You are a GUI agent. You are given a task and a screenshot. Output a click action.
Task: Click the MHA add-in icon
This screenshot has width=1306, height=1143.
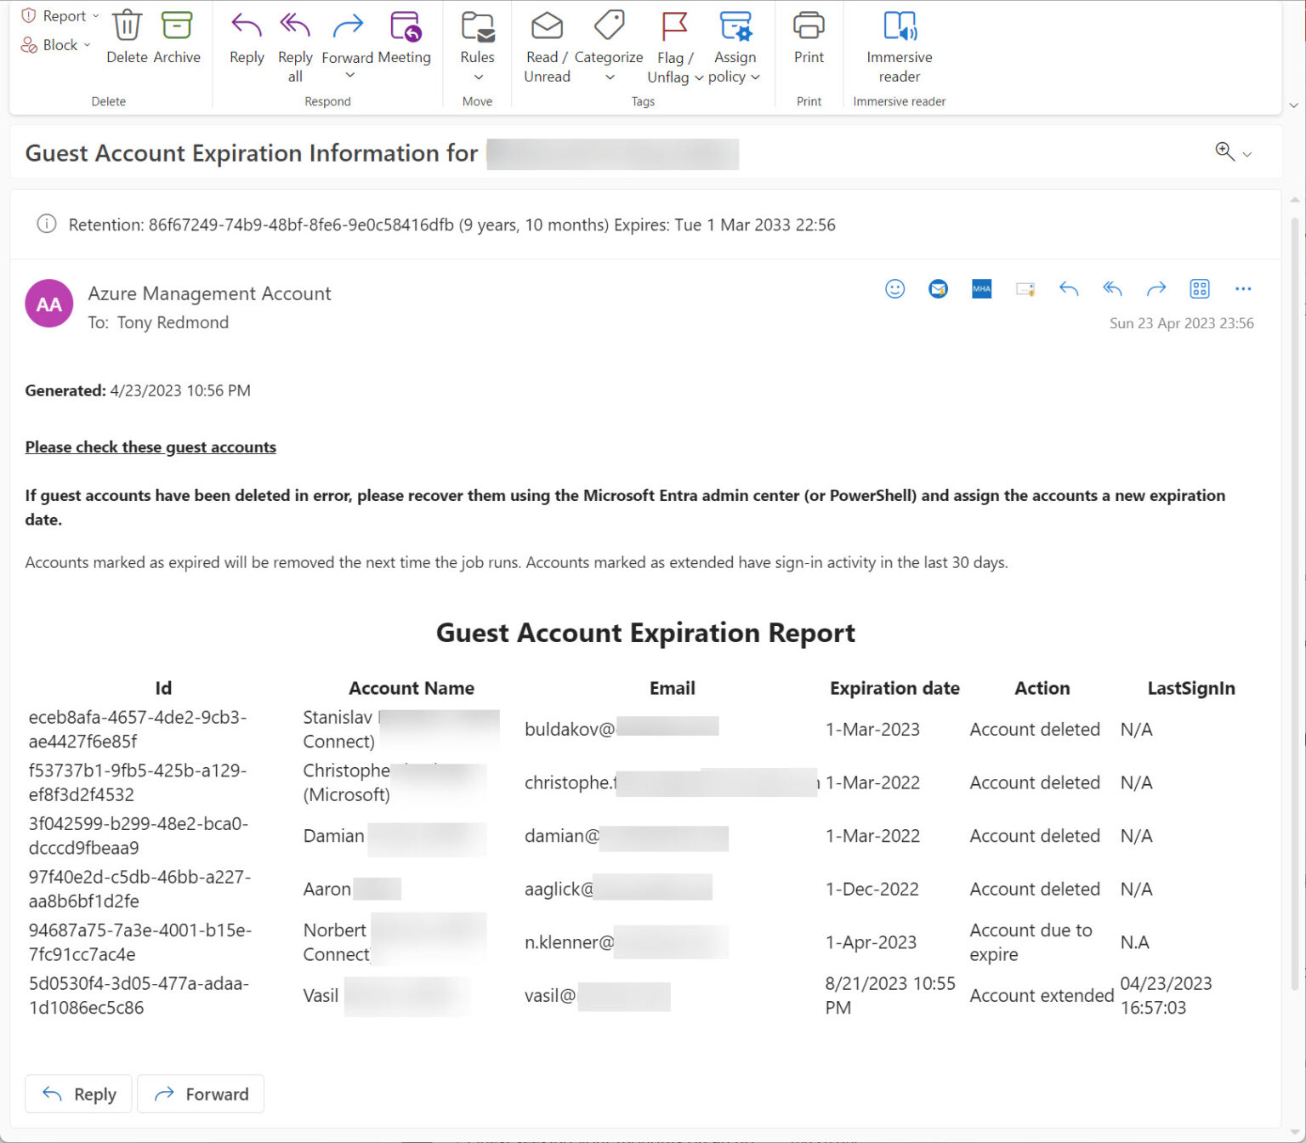point(981,289)
